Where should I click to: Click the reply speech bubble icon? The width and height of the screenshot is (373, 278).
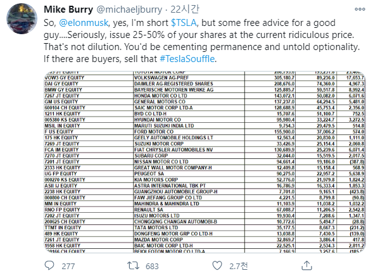click(49, 265)
